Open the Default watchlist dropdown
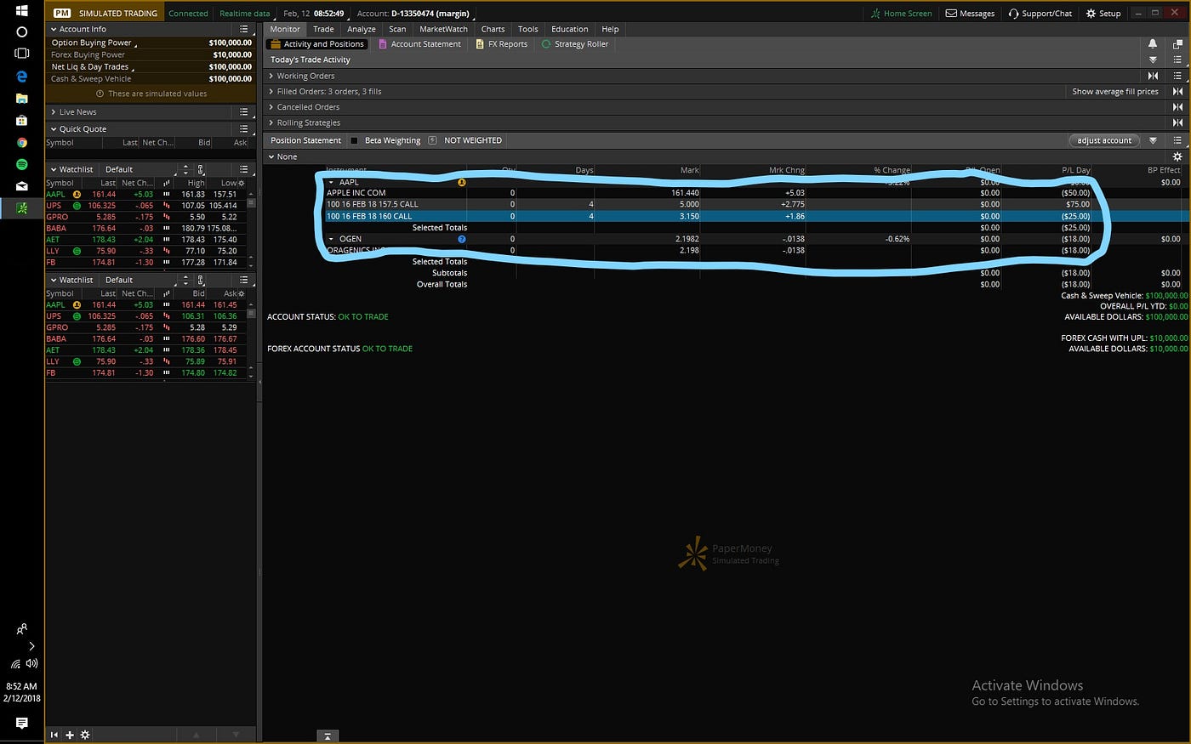 point(119,168)
